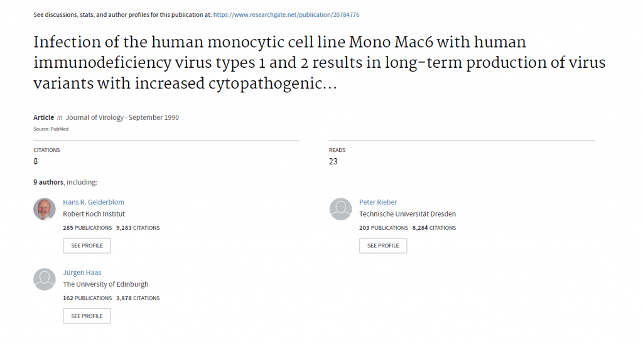This screenshot has height=344, width=643.
Task: Open Jürgen Haas author name link
Action: (x=82, y=272)
